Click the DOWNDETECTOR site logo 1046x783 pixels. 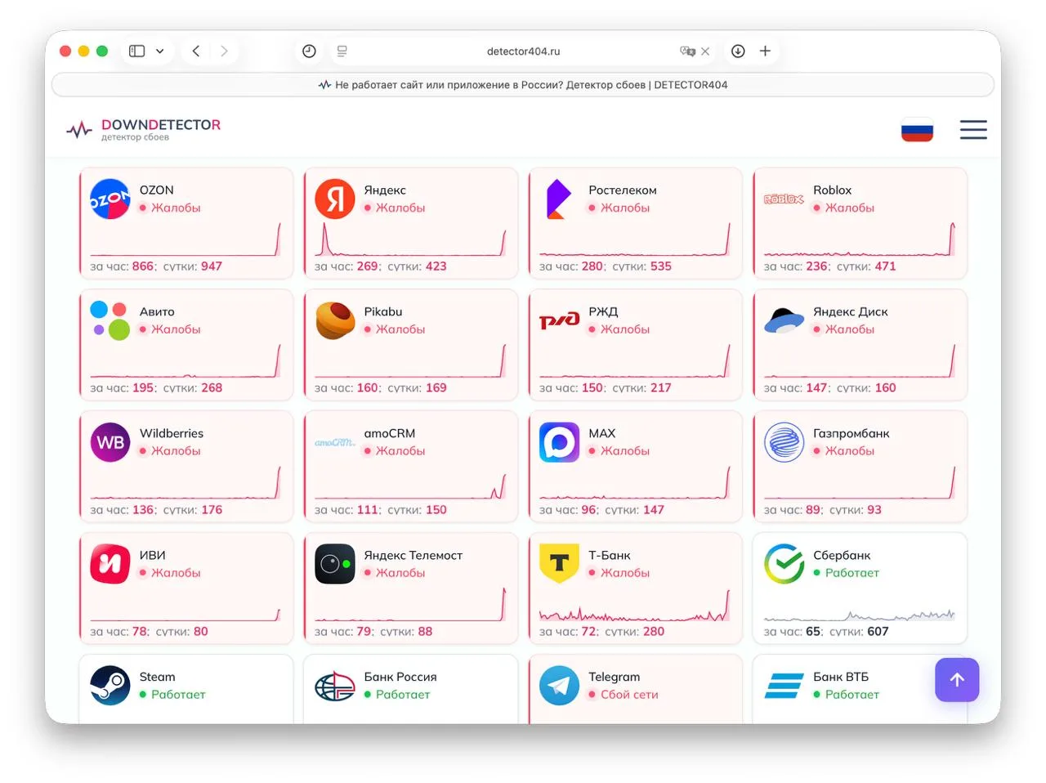coord(144,129)
